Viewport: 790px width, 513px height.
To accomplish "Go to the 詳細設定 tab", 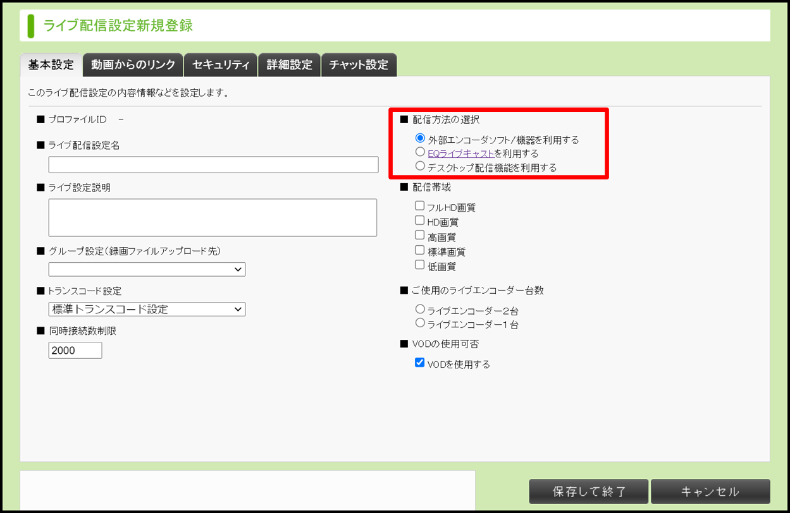I will (x=289, y=65).
